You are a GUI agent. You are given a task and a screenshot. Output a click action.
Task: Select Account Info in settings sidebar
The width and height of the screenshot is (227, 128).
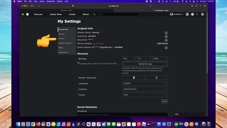tap(67, 30)
